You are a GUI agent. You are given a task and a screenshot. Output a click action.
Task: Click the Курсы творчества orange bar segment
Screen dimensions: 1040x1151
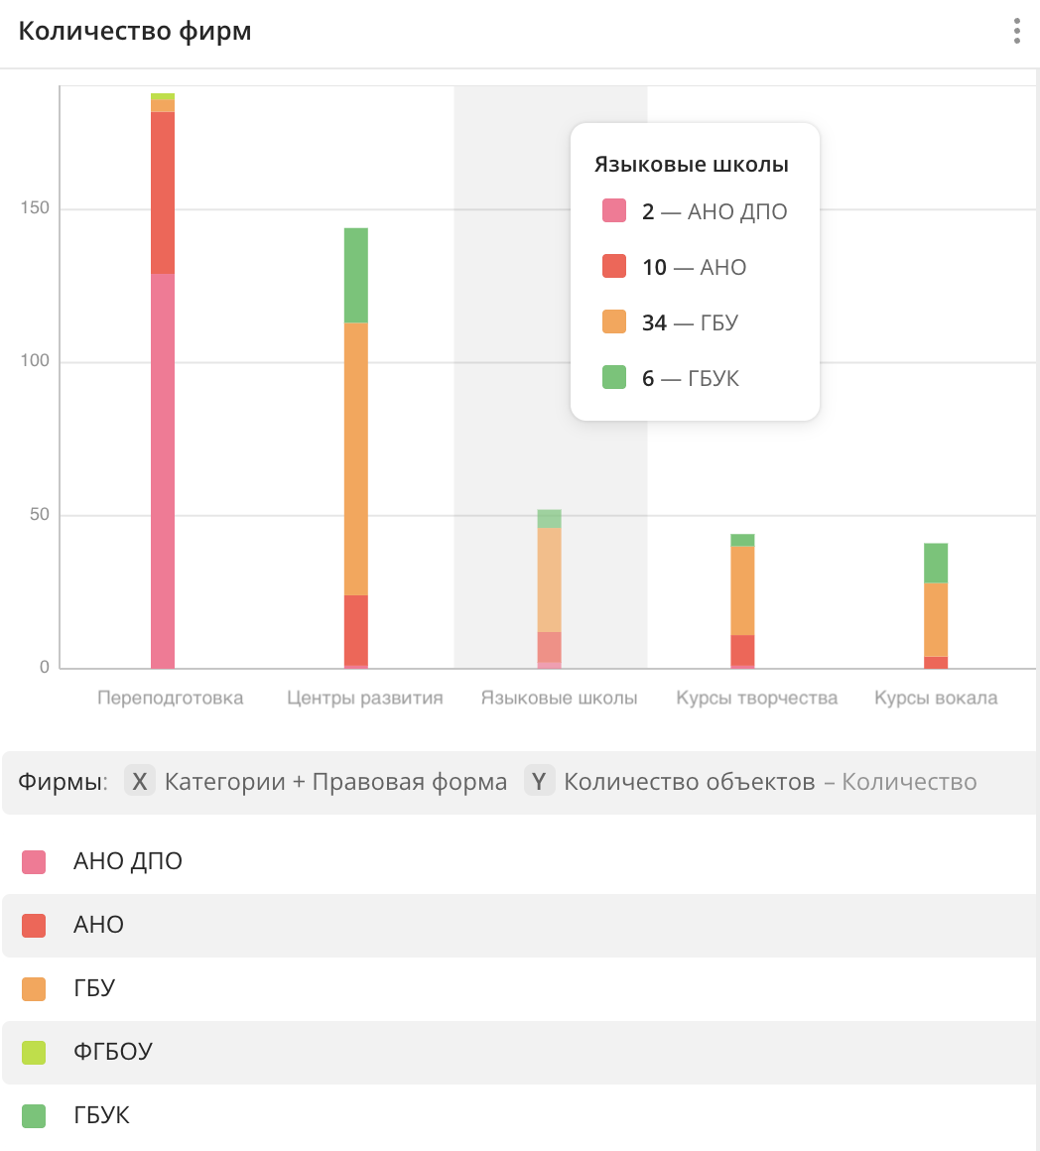(x=742, y=589)
